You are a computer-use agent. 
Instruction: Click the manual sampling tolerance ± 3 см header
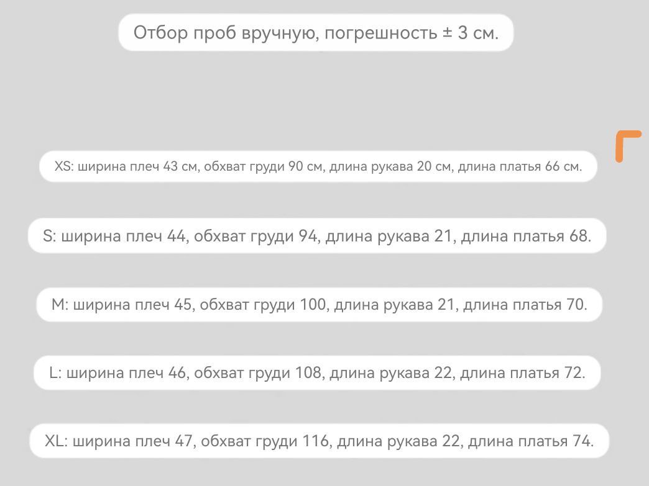click(316, 32)
